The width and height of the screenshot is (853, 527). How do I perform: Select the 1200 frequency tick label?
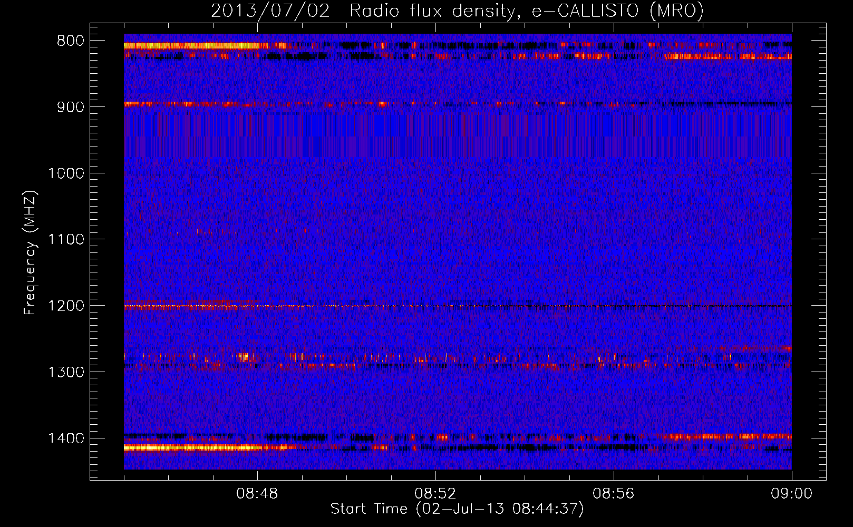(66, 306)
